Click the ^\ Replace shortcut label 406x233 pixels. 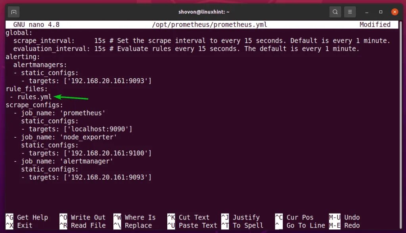click(133, 225)
